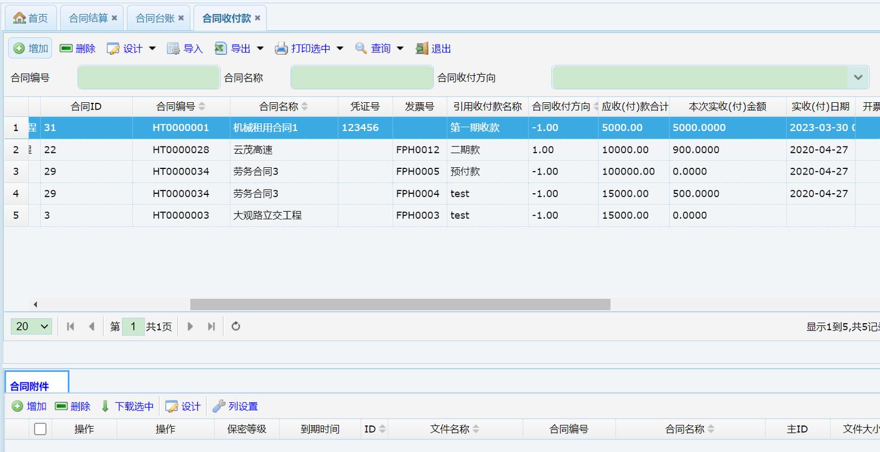Click the page number field
The width and height of the screenshot is (880, 452).
(x=133, y=326)
